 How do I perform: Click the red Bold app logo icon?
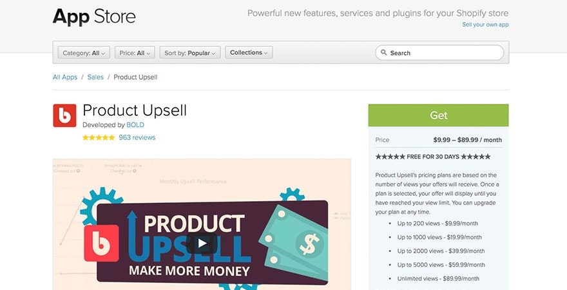point(64,116)
